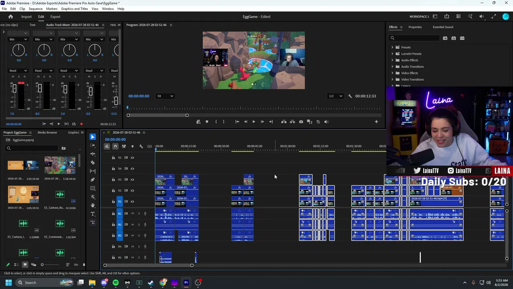The image size is (513, 289).
Task: Expand Lumetri Presets folder
Action: pos(392,54)
